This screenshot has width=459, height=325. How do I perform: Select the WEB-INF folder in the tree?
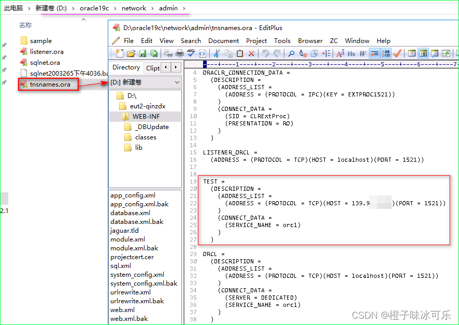(x=146, y=117)
